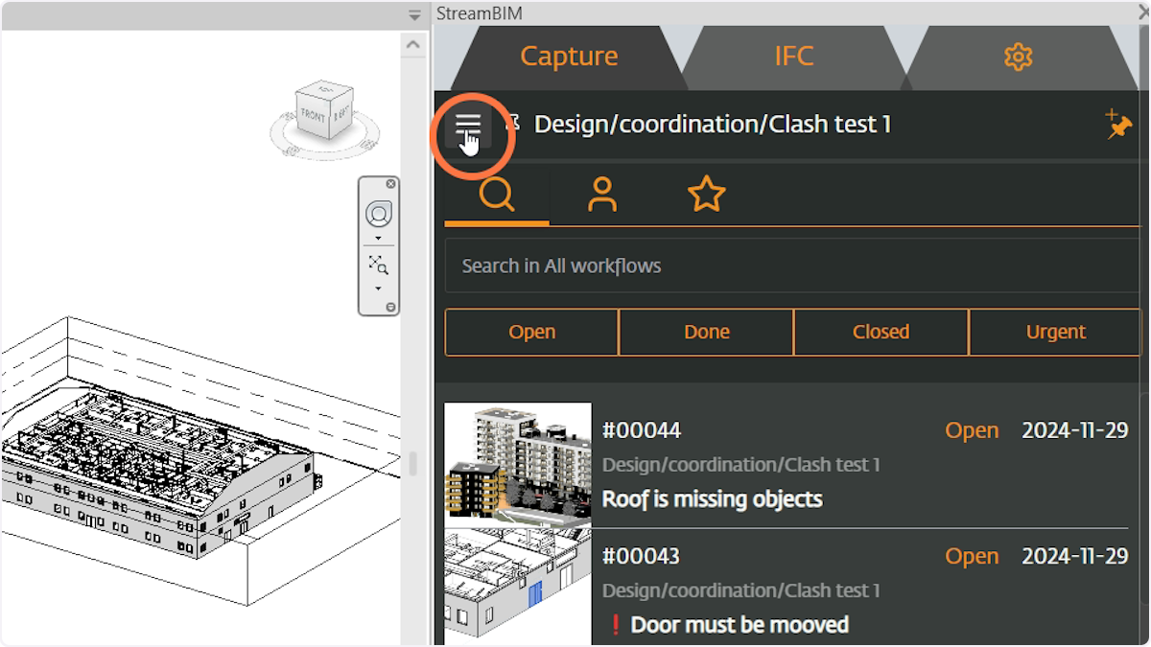Viewport: 1151px width, 647px height.
Task: Click the top face of the ViewCube
Action: tap(326, 91)
